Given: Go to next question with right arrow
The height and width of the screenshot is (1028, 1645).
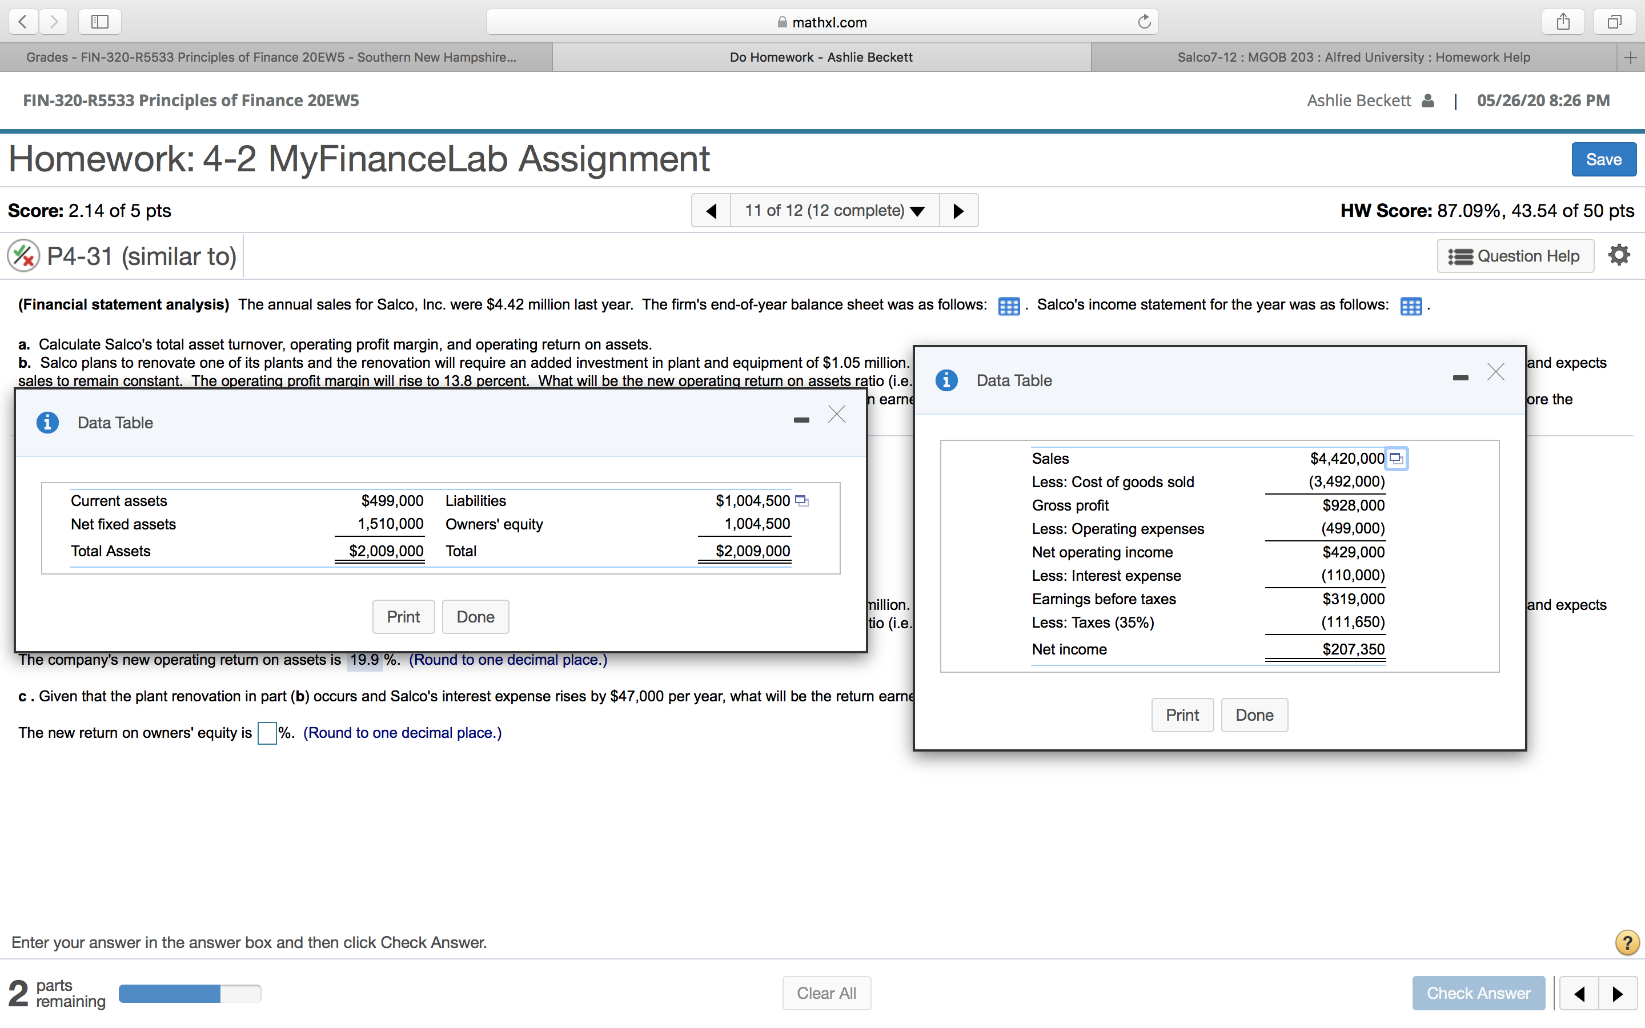Looking at the screenshot, I should (958, 211).
